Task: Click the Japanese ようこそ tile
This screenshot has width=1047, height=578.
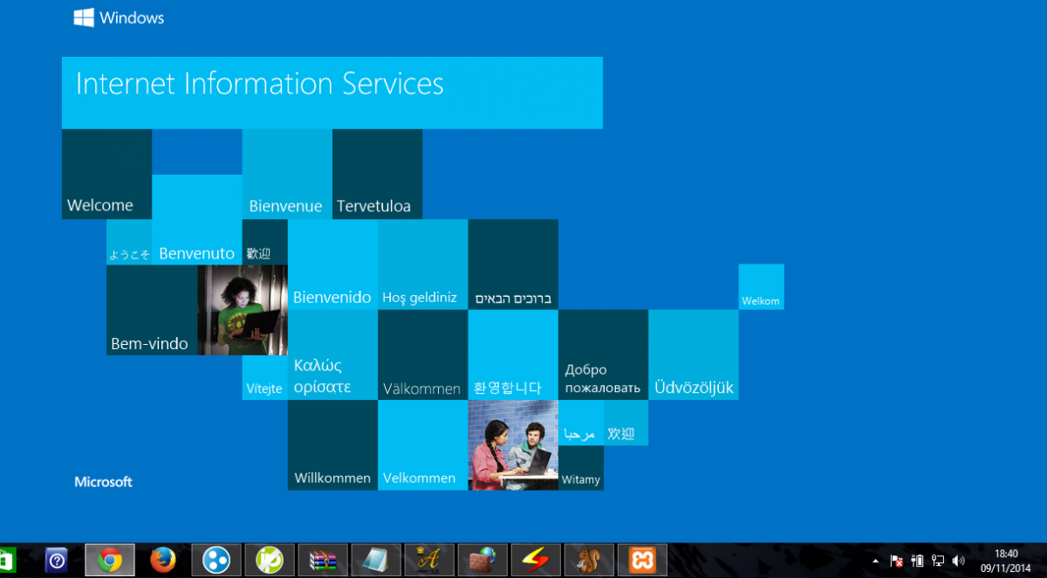Action: [x=129, y=242]
